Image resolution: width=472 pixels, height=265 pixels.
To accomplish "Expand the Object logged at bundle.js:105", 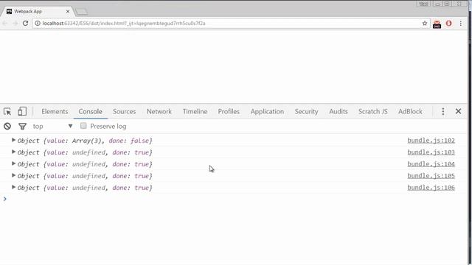I will pos(13,175).
